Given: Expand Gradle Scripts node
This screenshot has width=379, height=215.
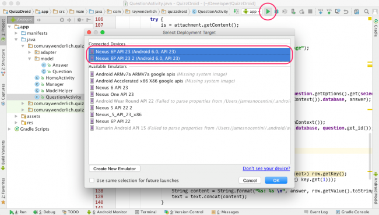Looking at the screenshot, I should click(9, 129).
